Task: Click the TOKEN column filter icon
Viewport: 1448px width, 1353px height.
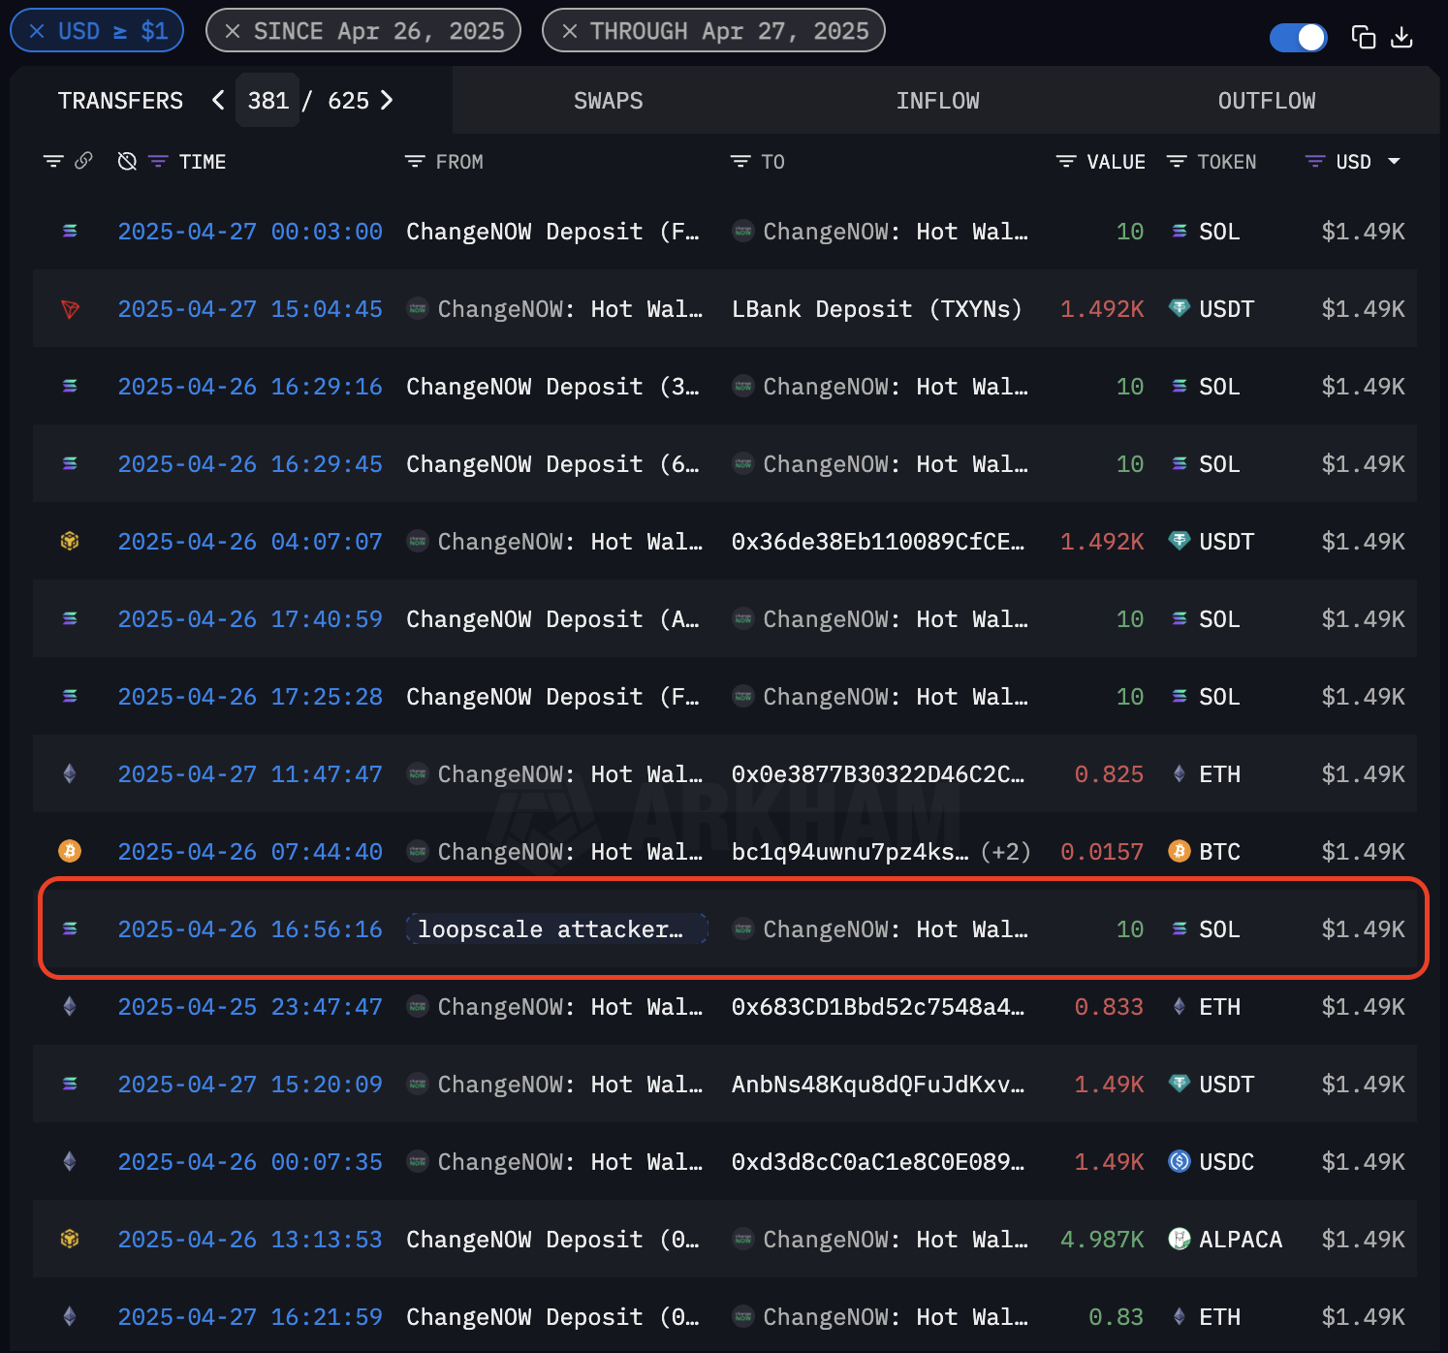Action: (1177, 162)
